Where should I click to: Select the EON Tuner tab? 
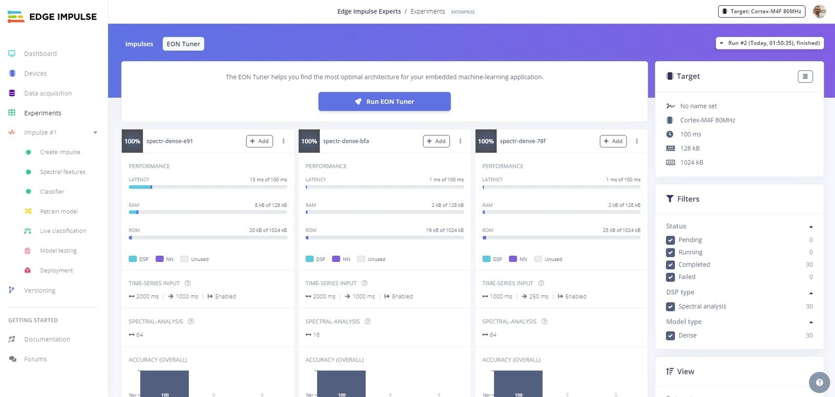coord(183,44)
